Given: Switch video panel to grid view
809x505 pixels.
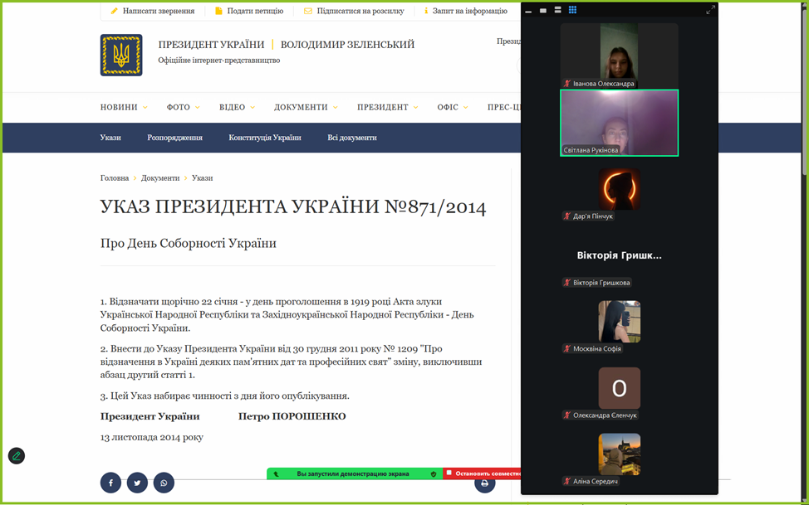Looking at the screenshot, I should coord(572,10).
